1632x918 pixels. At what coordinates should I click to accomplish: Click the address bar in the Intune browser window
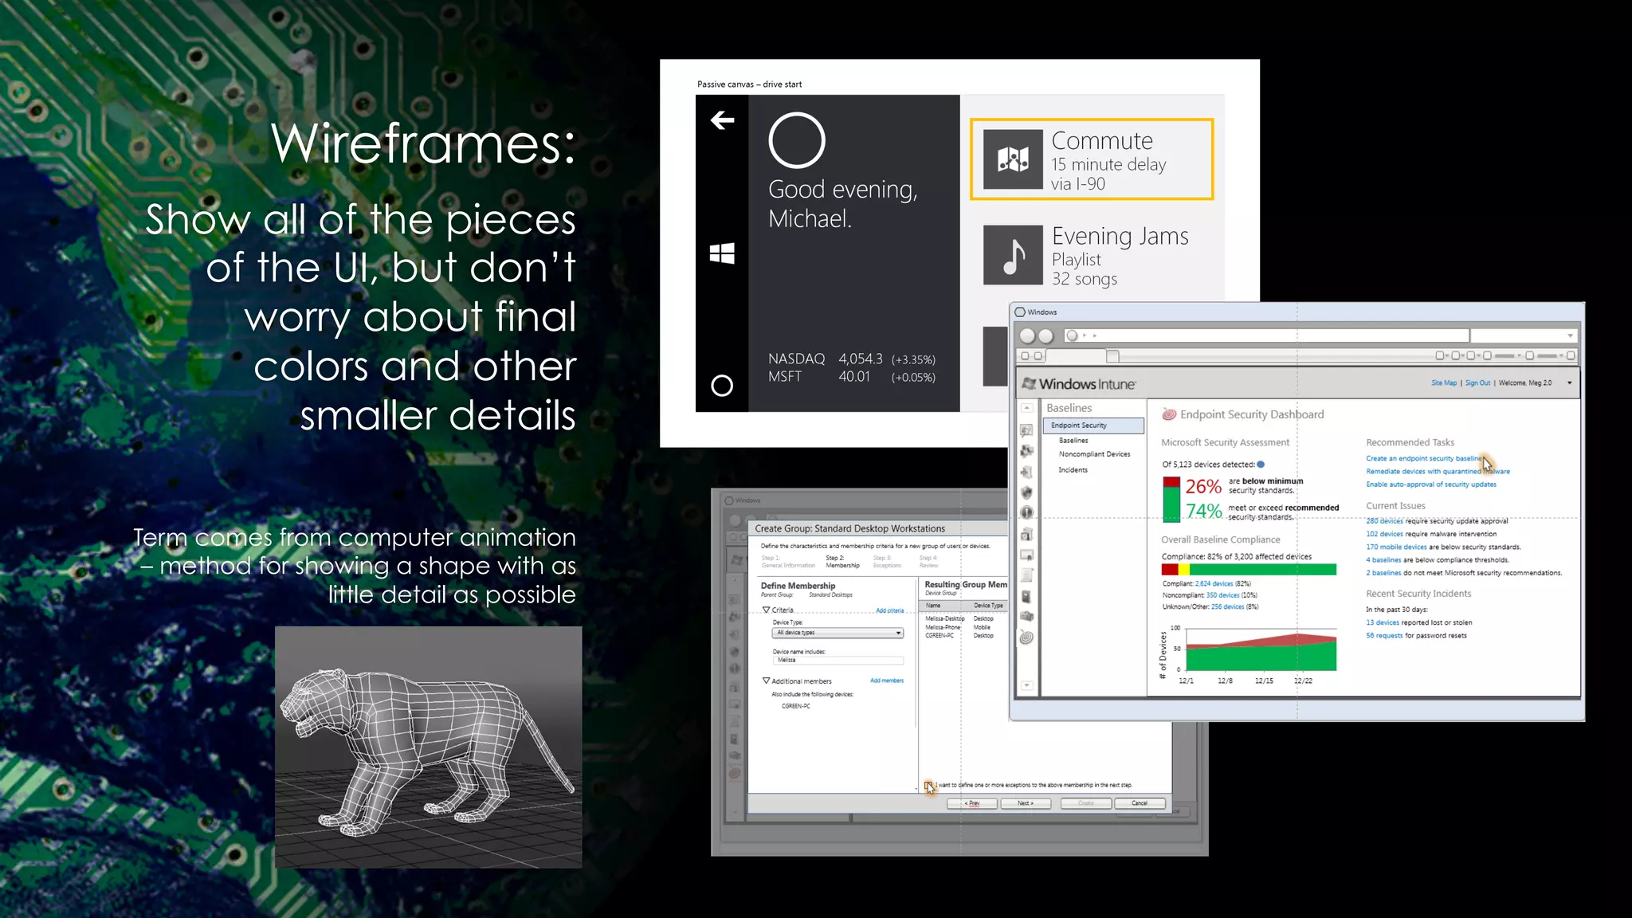click(x=1266, y=335)
